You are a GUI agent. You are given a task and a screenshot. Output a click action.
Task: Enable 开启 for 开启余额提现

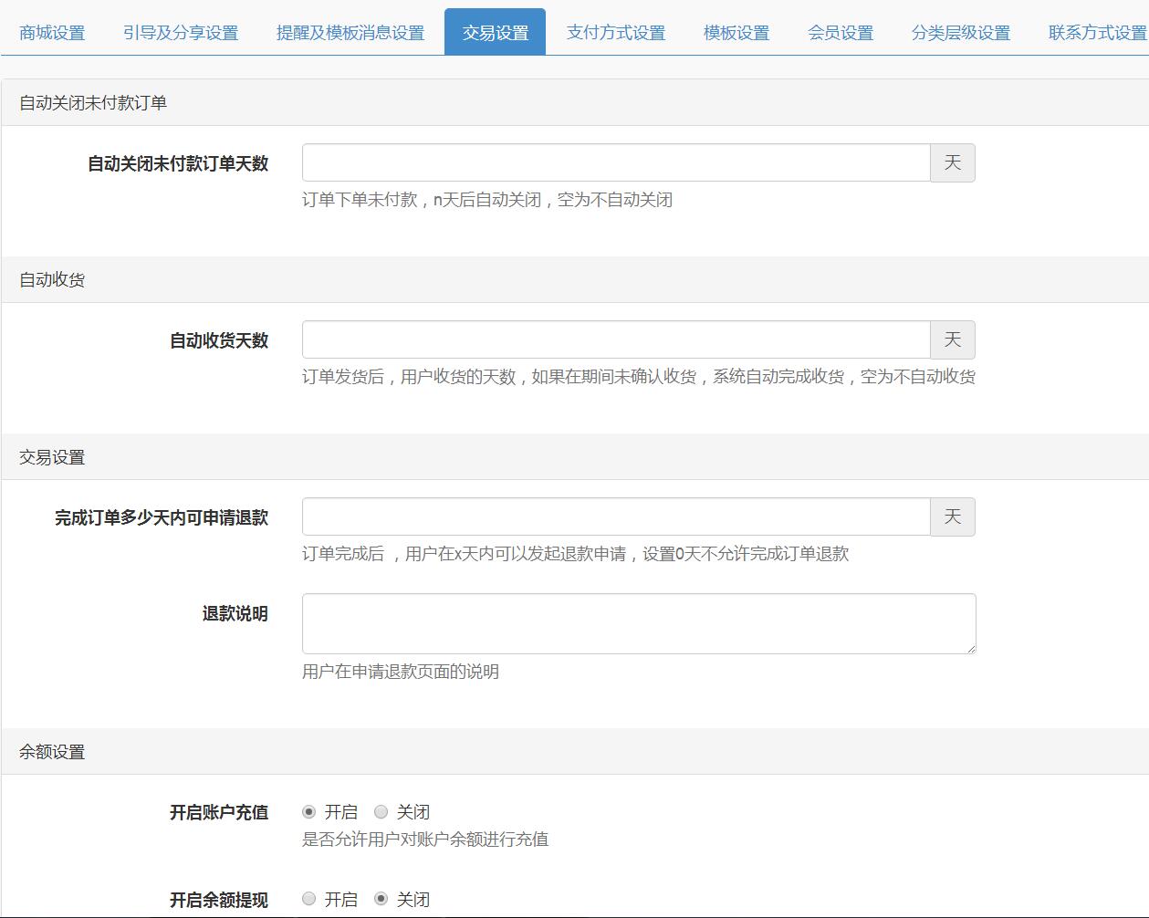point(310,899)
